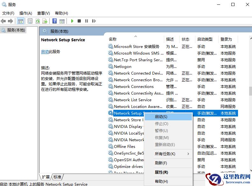This screenshot has height=186, width=252.
Task: Select NVIDIA Network service row
Action: (x=126, y=140)
